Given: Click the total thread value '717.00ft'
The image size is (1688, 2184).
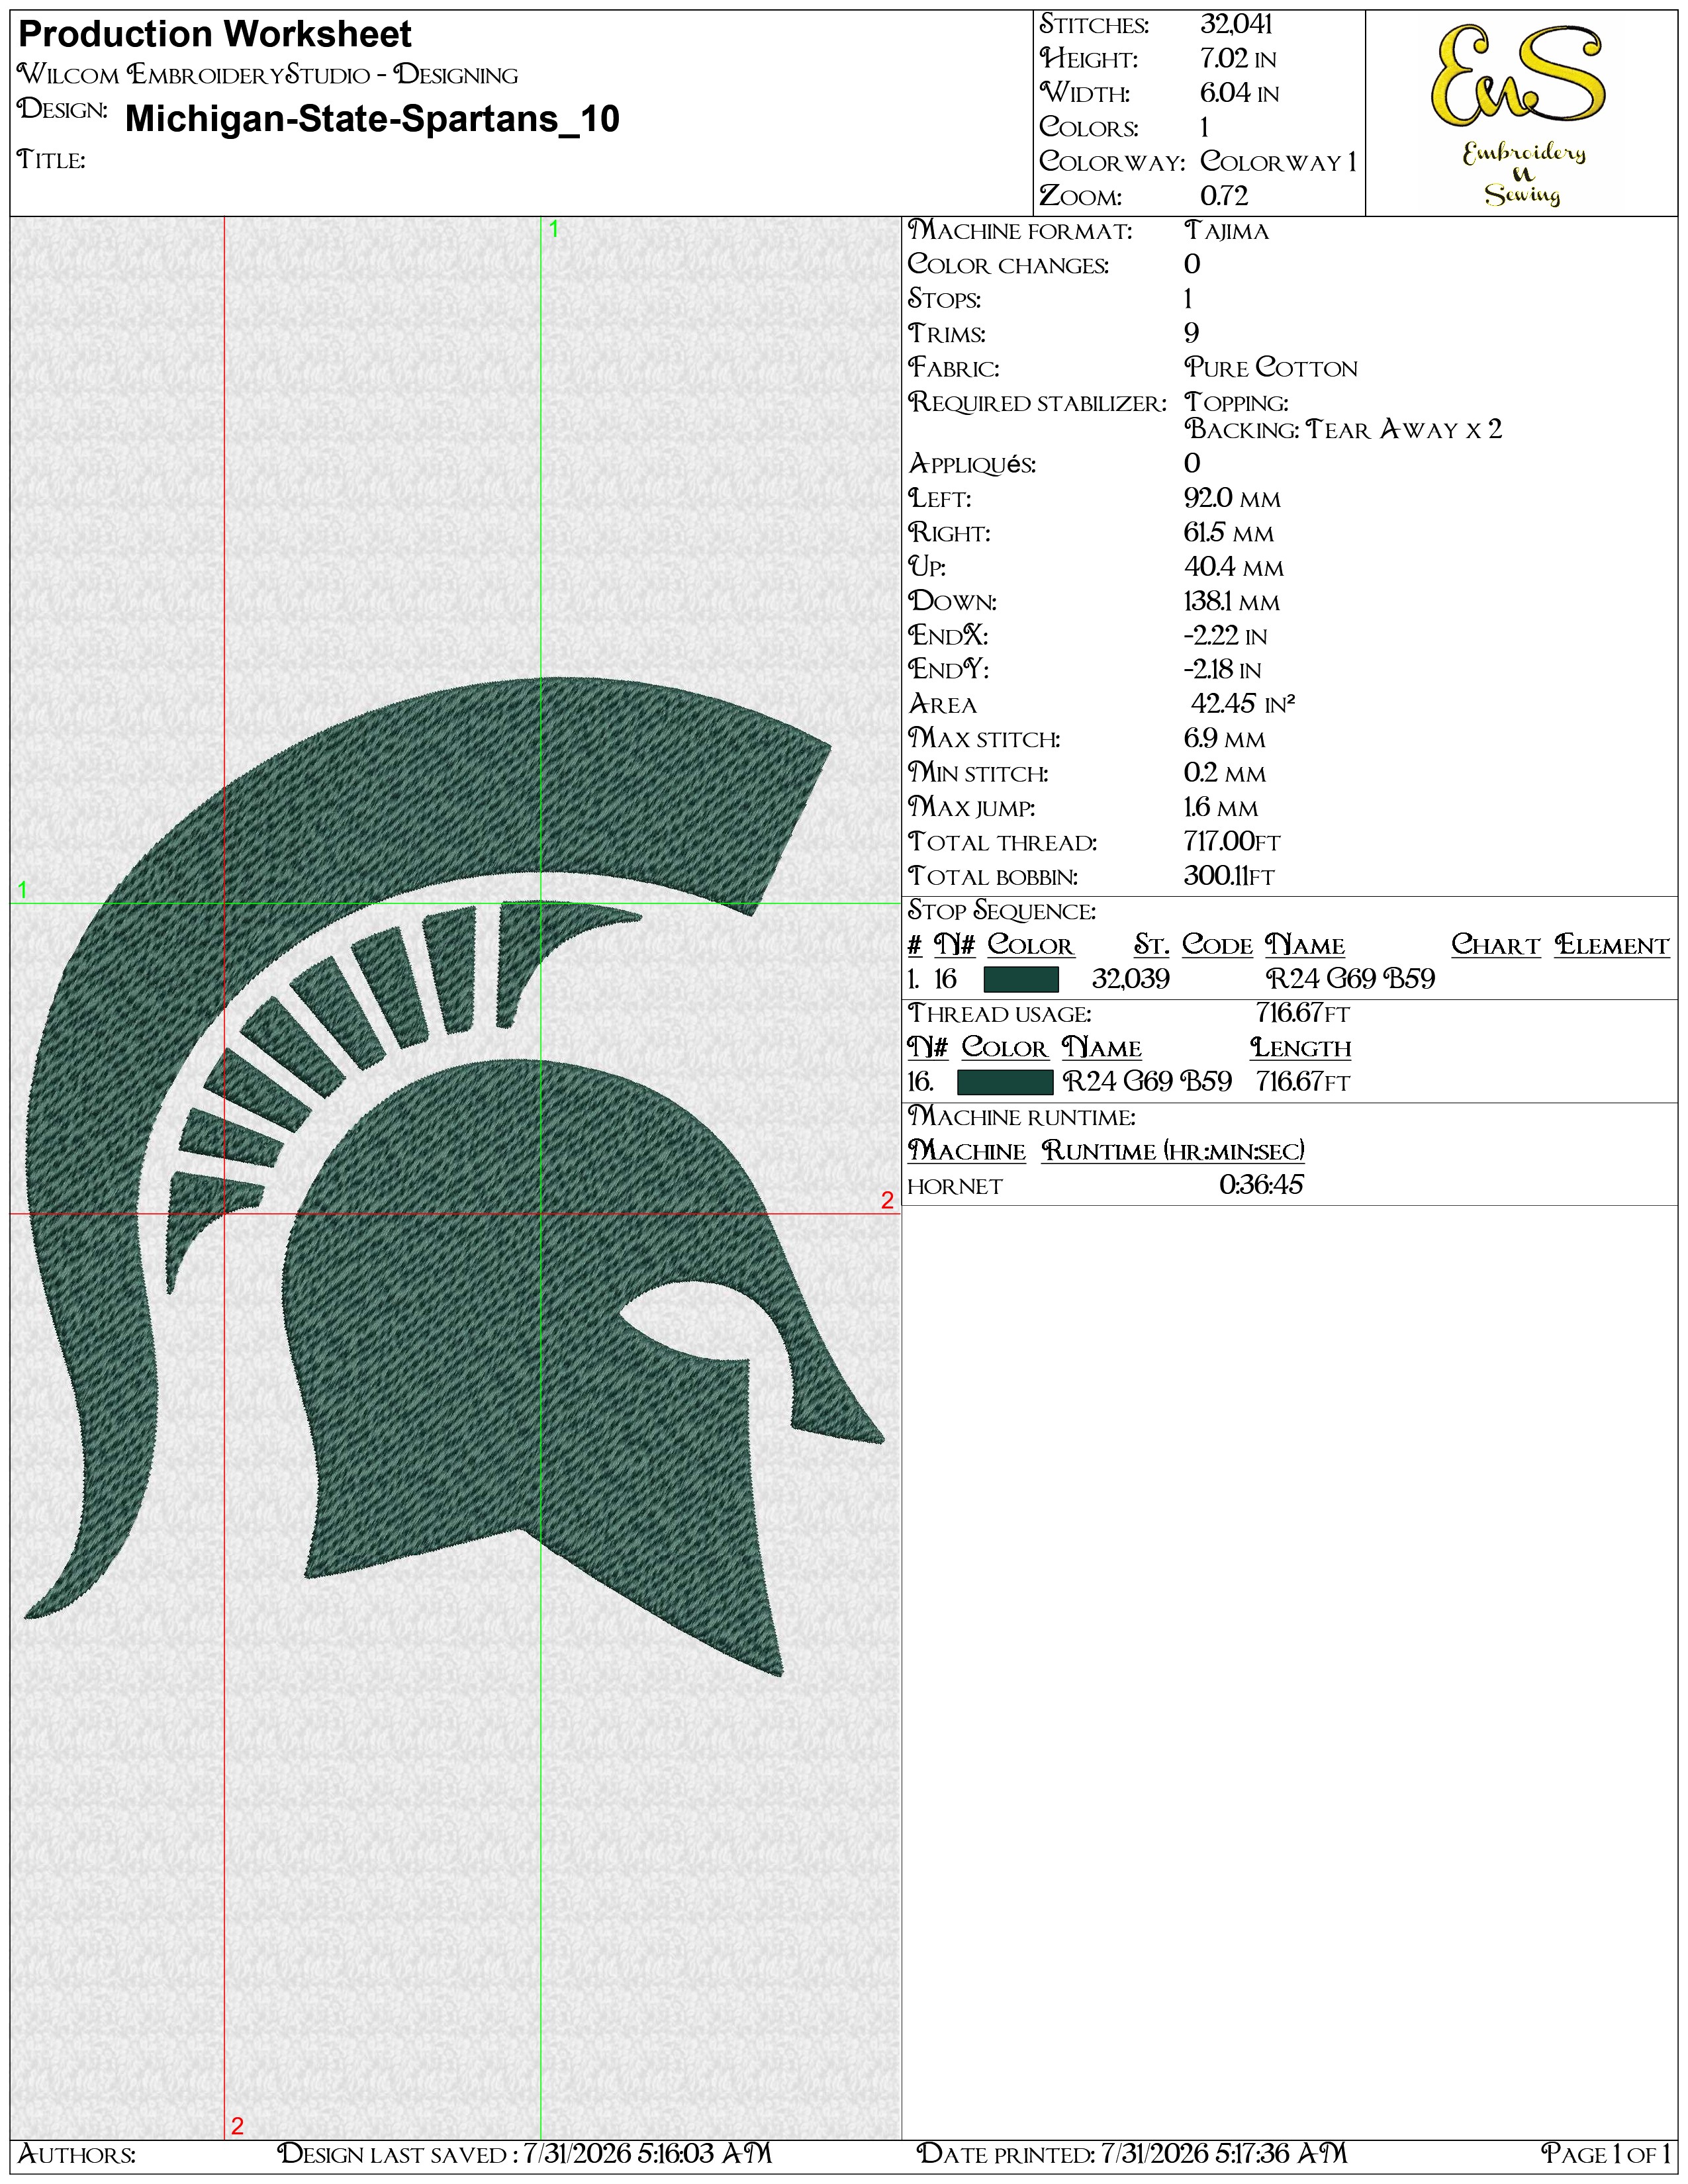Looking at the screenshot, I should (x=1232, y=842).
